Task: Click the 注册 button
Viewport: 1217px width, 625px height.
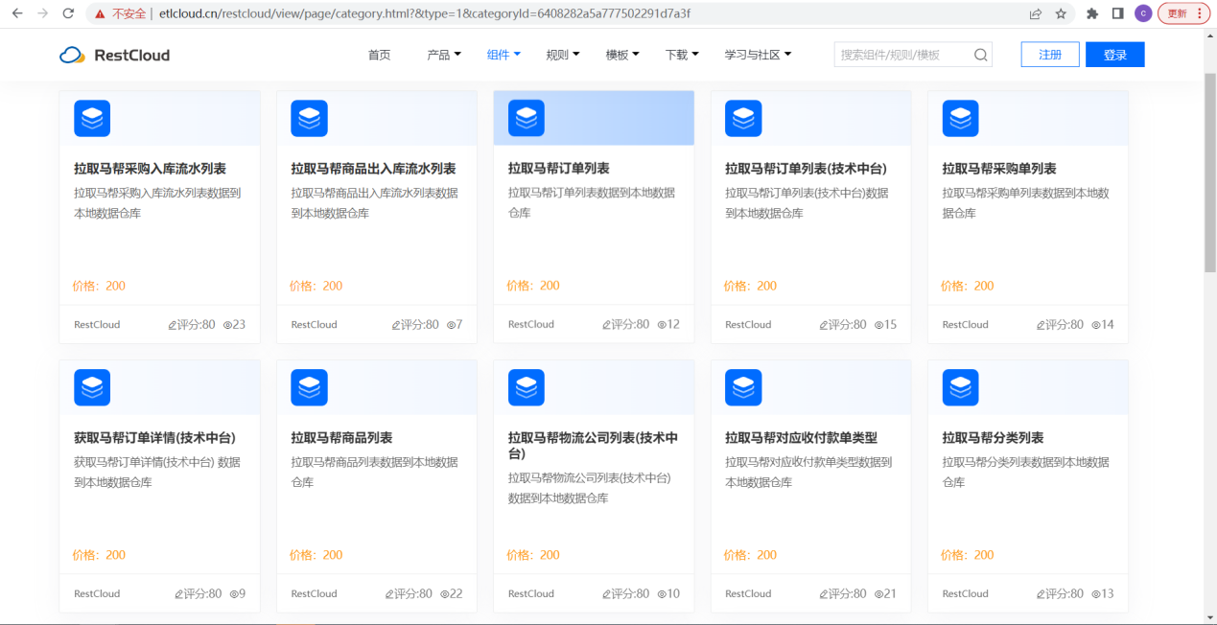Action: [1049, 55]
